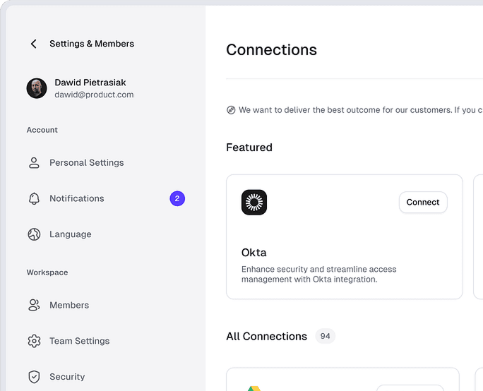Click the Okta logo icon

(254, 203)
